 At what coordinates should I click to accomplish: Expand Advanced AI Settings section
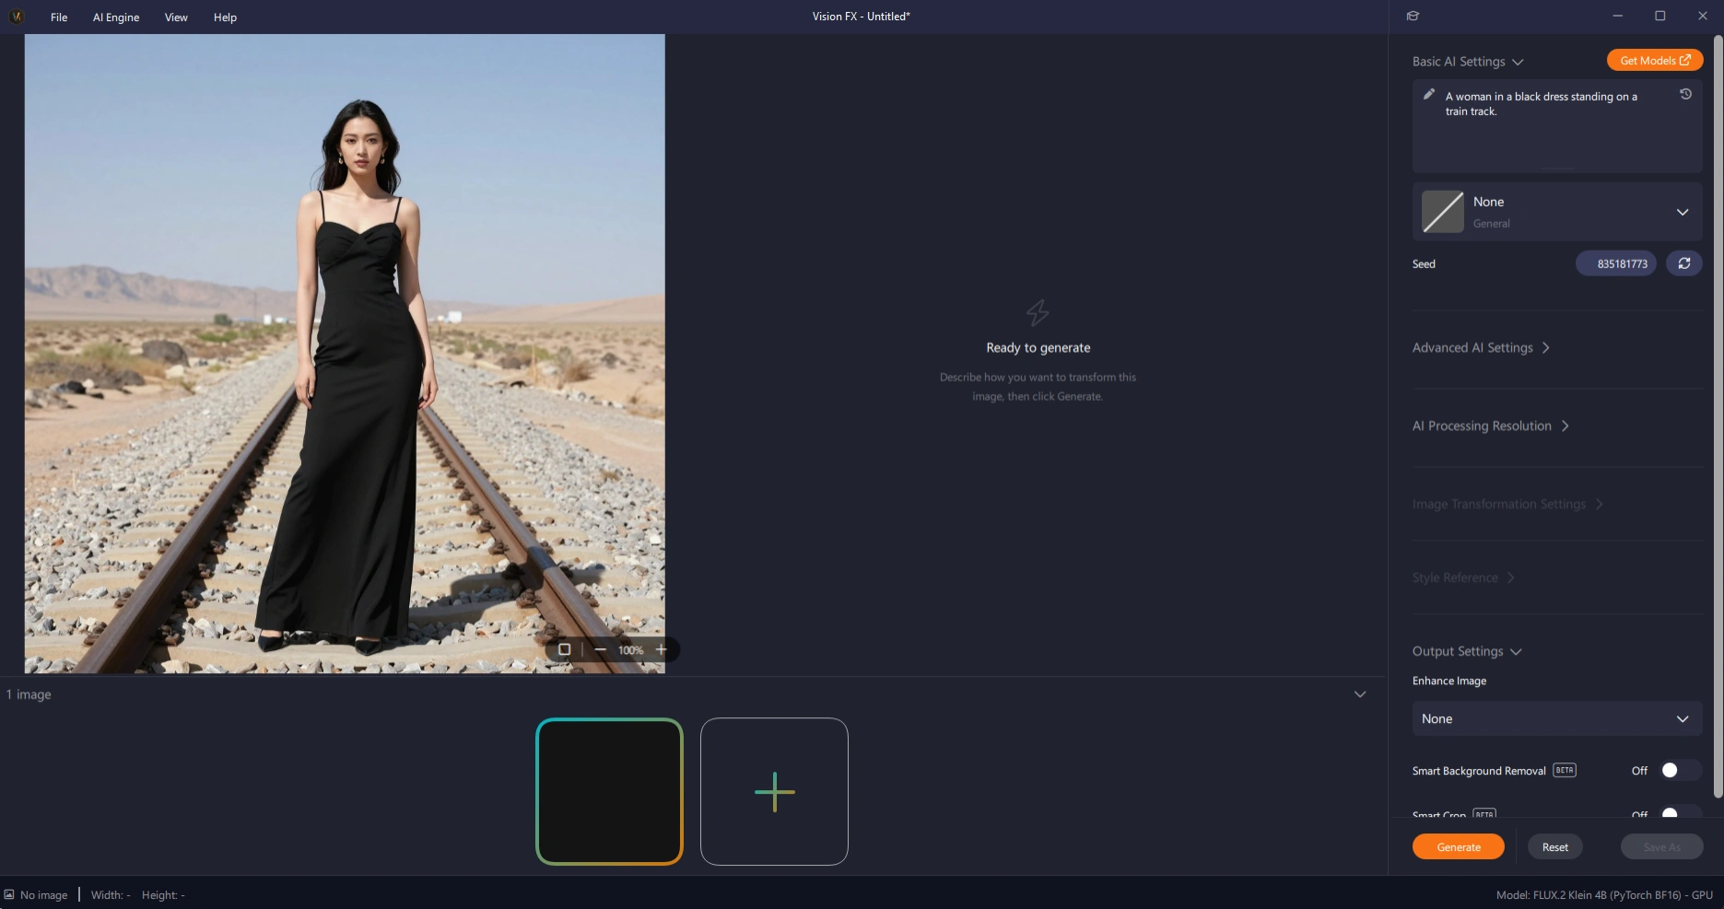(x=1482, y=347)
